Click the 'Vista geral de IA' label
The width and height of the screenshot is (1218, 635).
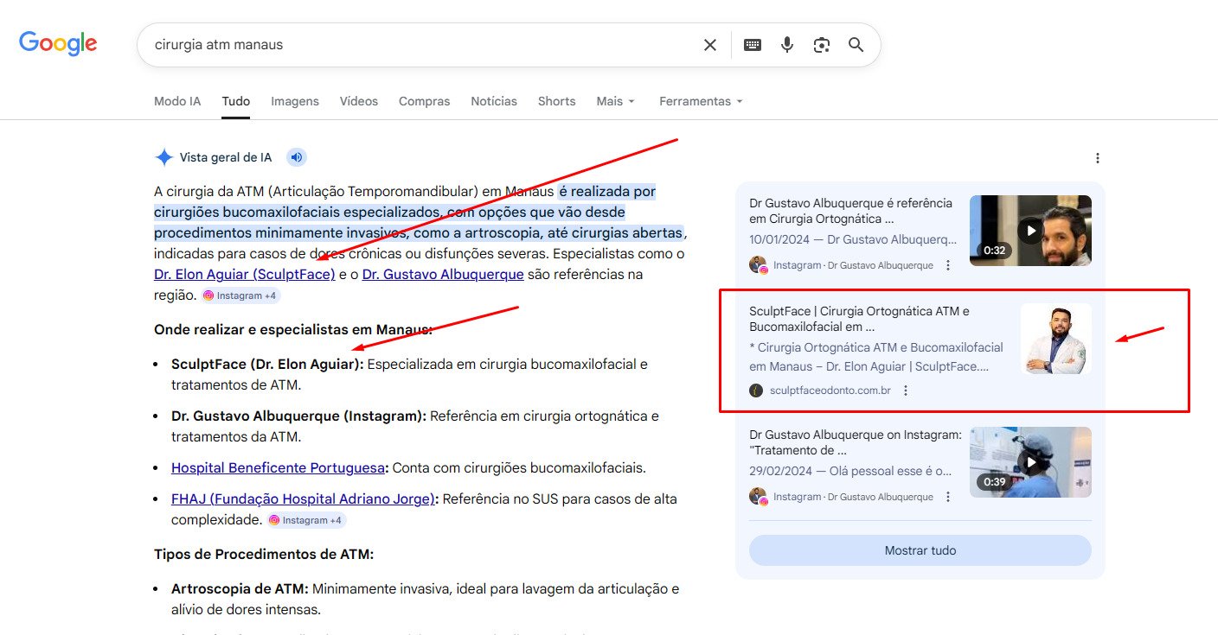coord(226,157)
